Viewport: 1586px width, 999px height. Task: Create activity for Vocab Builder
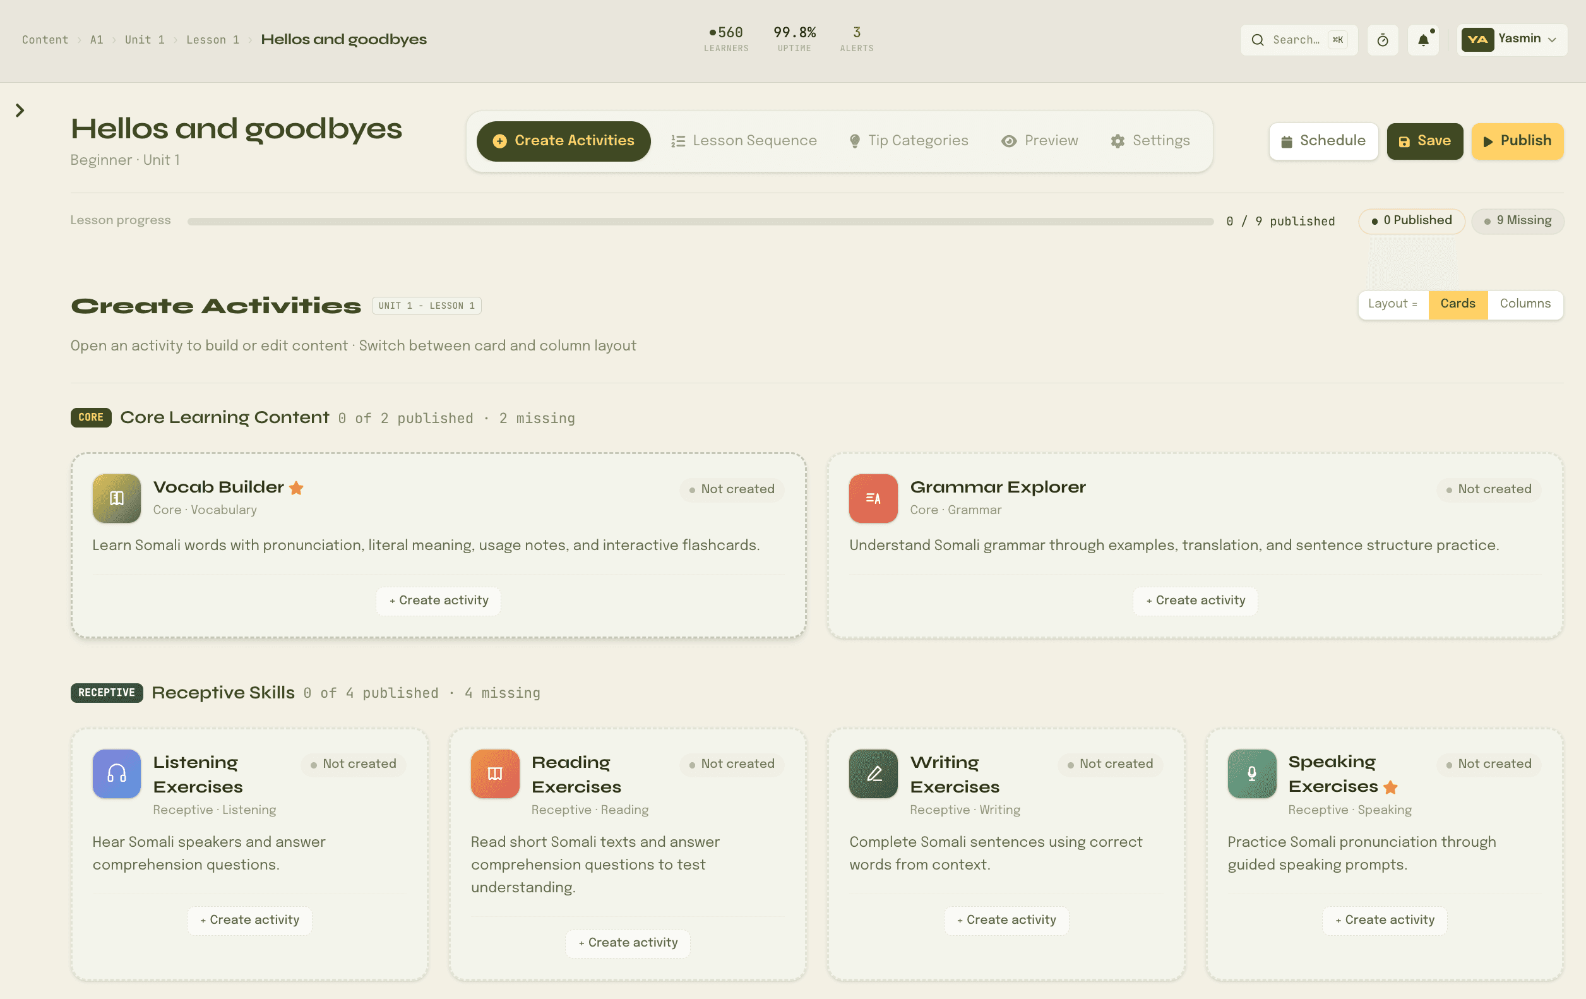coord(439,601)
